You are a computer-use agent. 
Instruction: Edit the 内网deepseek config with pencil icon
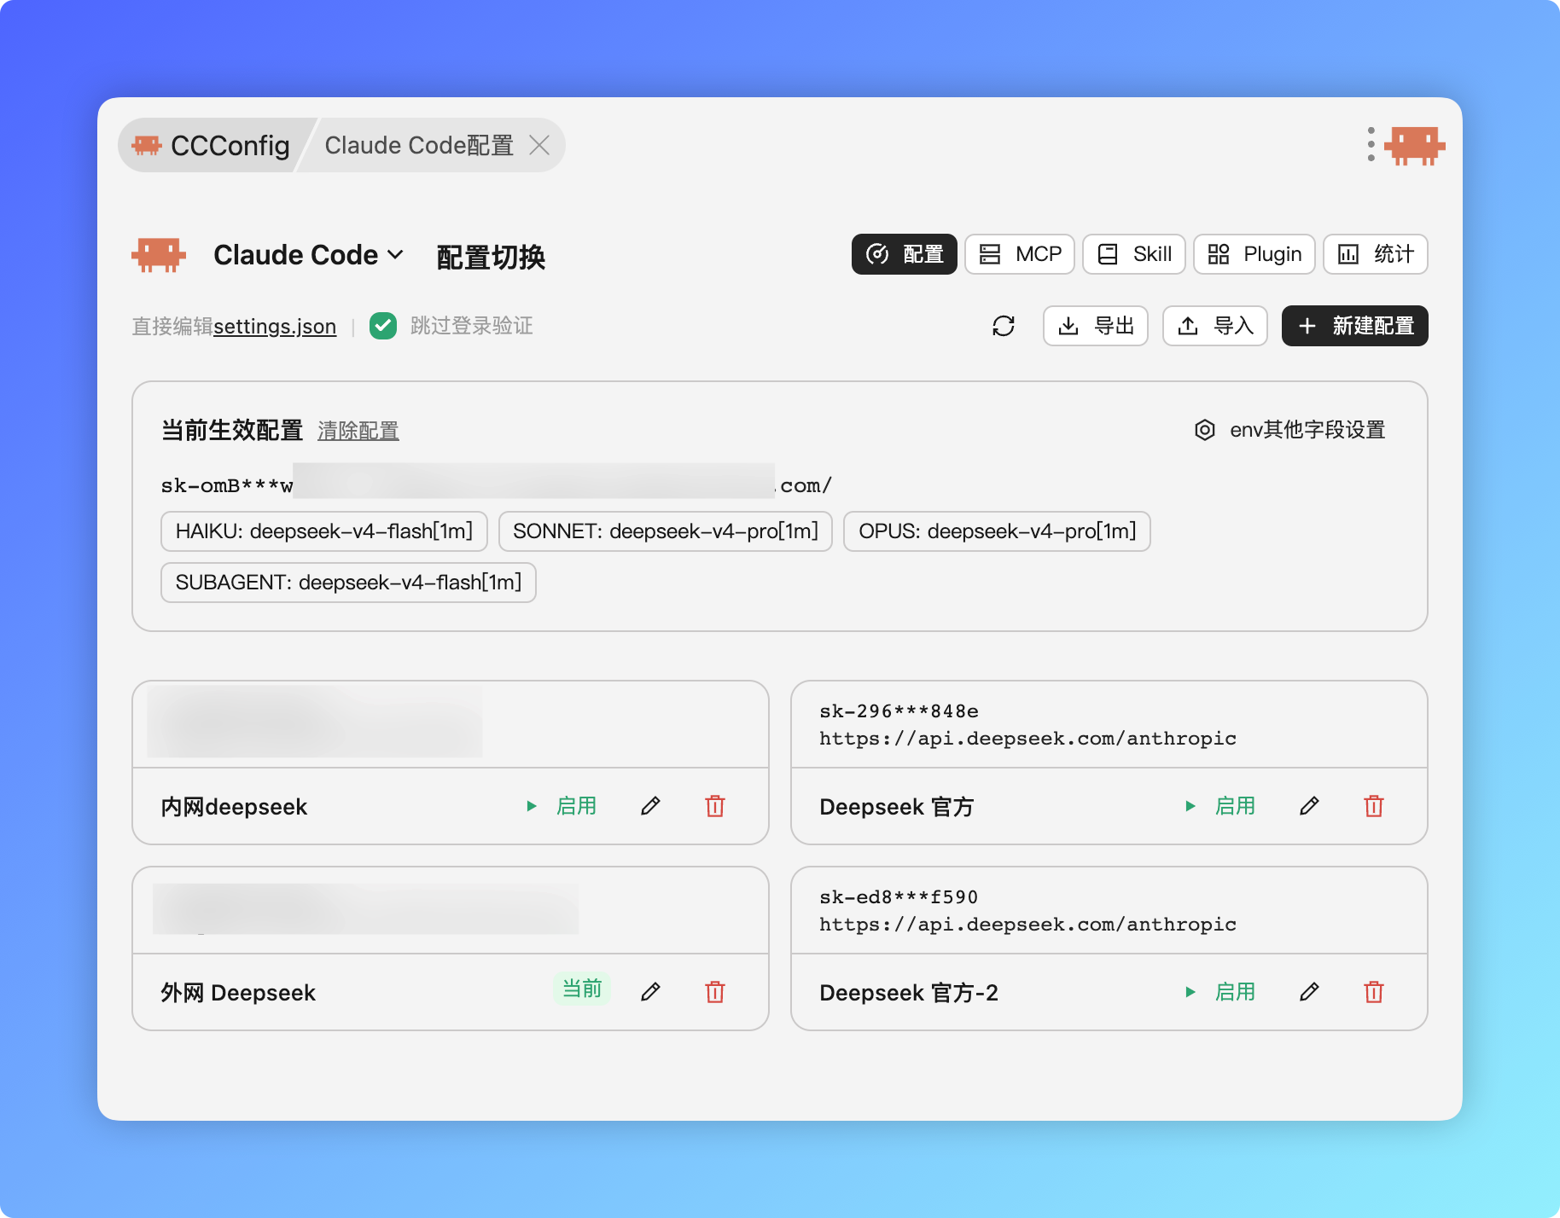pos(650,806)
